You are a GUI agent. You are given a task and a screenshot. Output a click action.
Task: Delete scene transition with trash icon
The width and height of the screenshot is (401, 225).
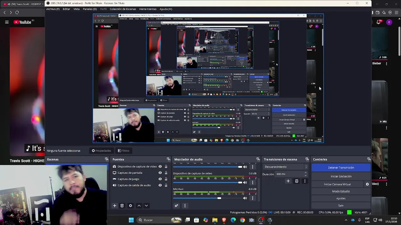click(297, 181)
